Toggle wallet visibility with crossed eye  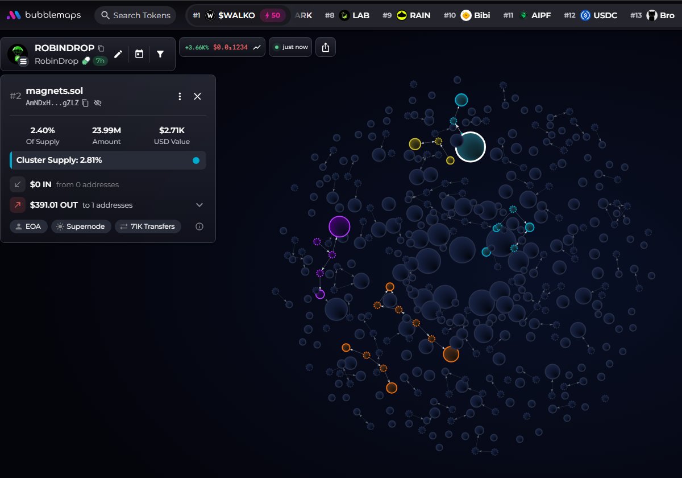pos(98,103)
